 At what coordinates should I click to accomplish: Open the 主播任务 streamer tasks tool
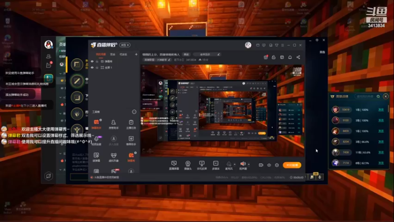point(131,124)
